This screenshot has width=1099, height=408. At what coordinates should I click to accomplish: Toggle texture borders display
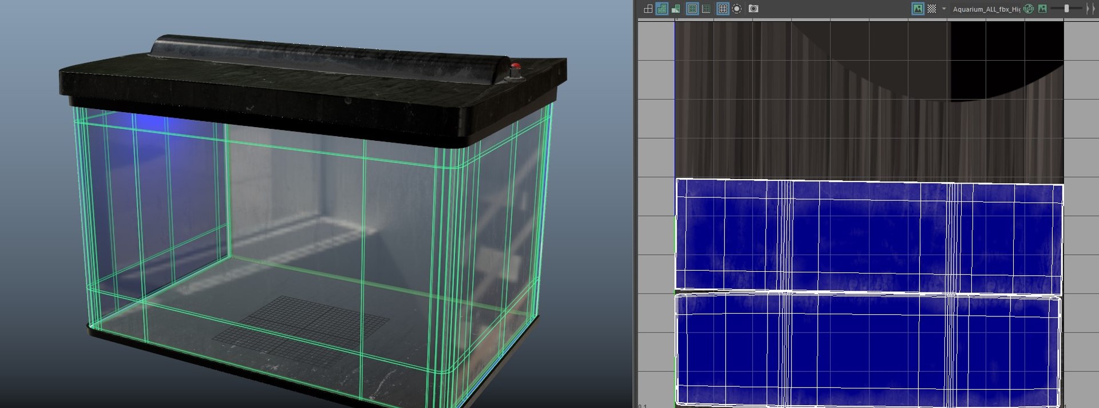pos(692,9)
